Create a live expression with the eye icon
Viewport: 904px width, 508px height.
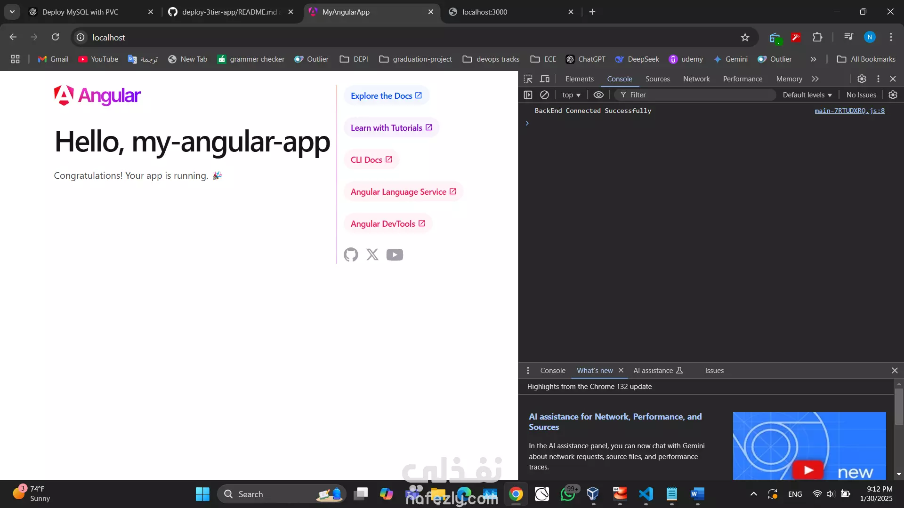click(x=598, y=95)
